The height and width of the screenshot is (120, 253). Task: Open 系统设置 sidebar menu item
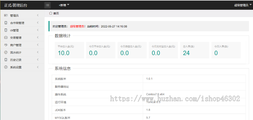click(22, 67)
